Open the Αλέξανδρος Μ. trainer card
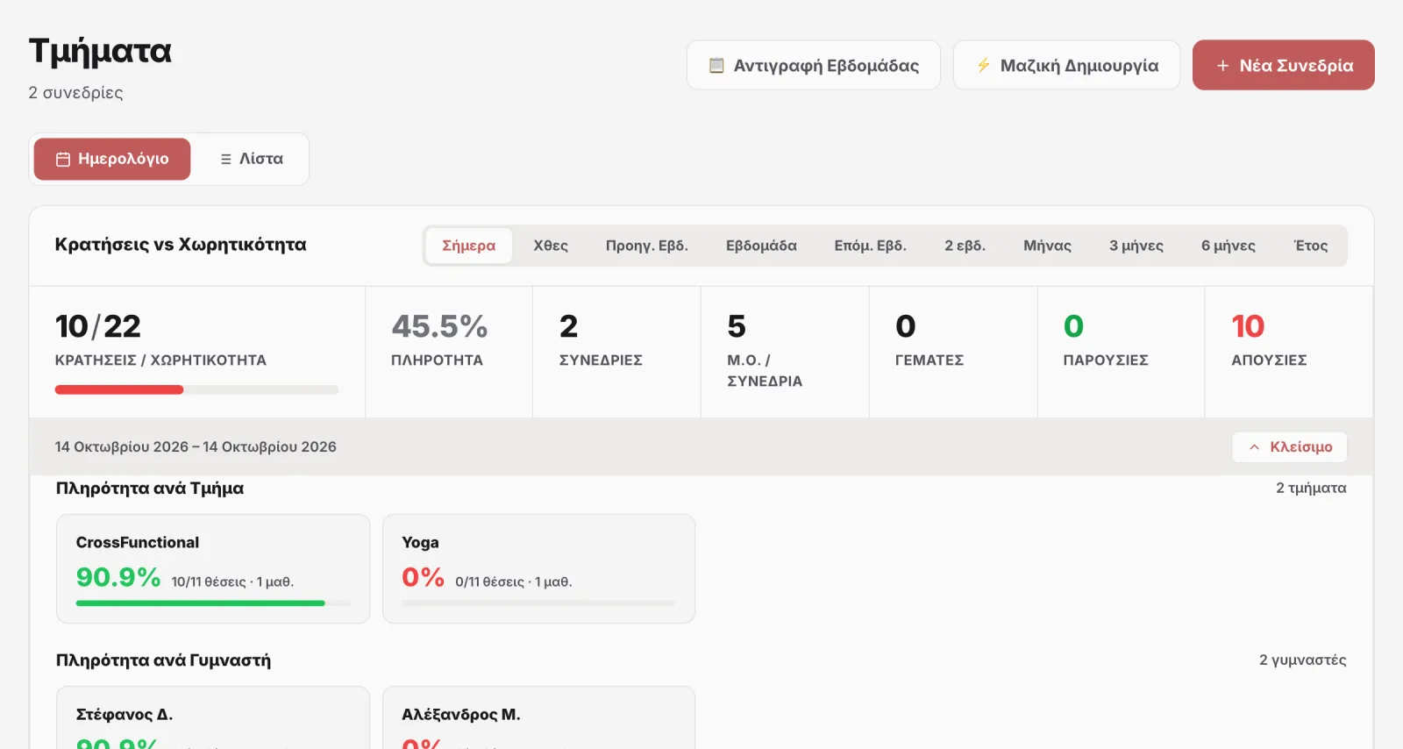Viewport: 1403px width, 749px height. point(539,717)
